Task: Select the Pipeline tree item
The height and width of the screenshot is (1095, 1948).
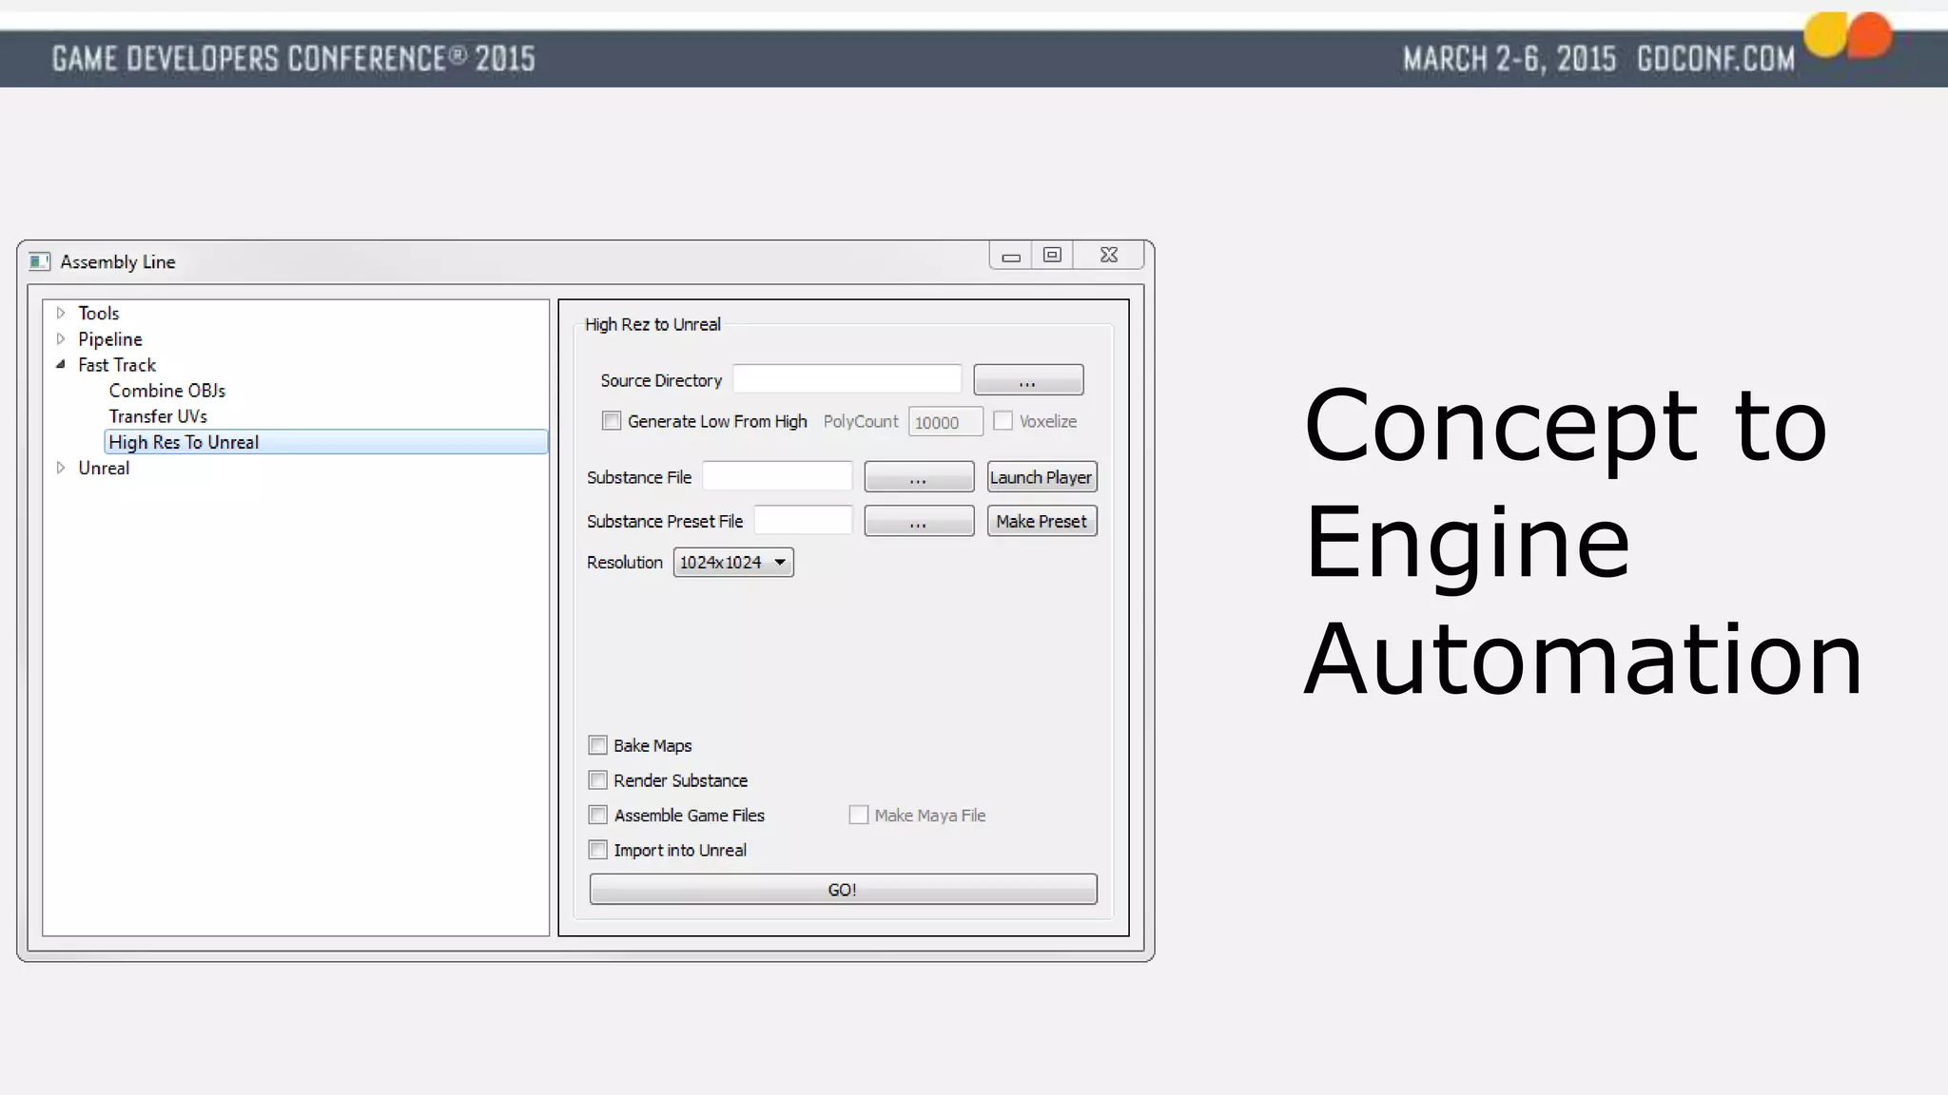Action: pyautogui.click(x=110, y=339)
